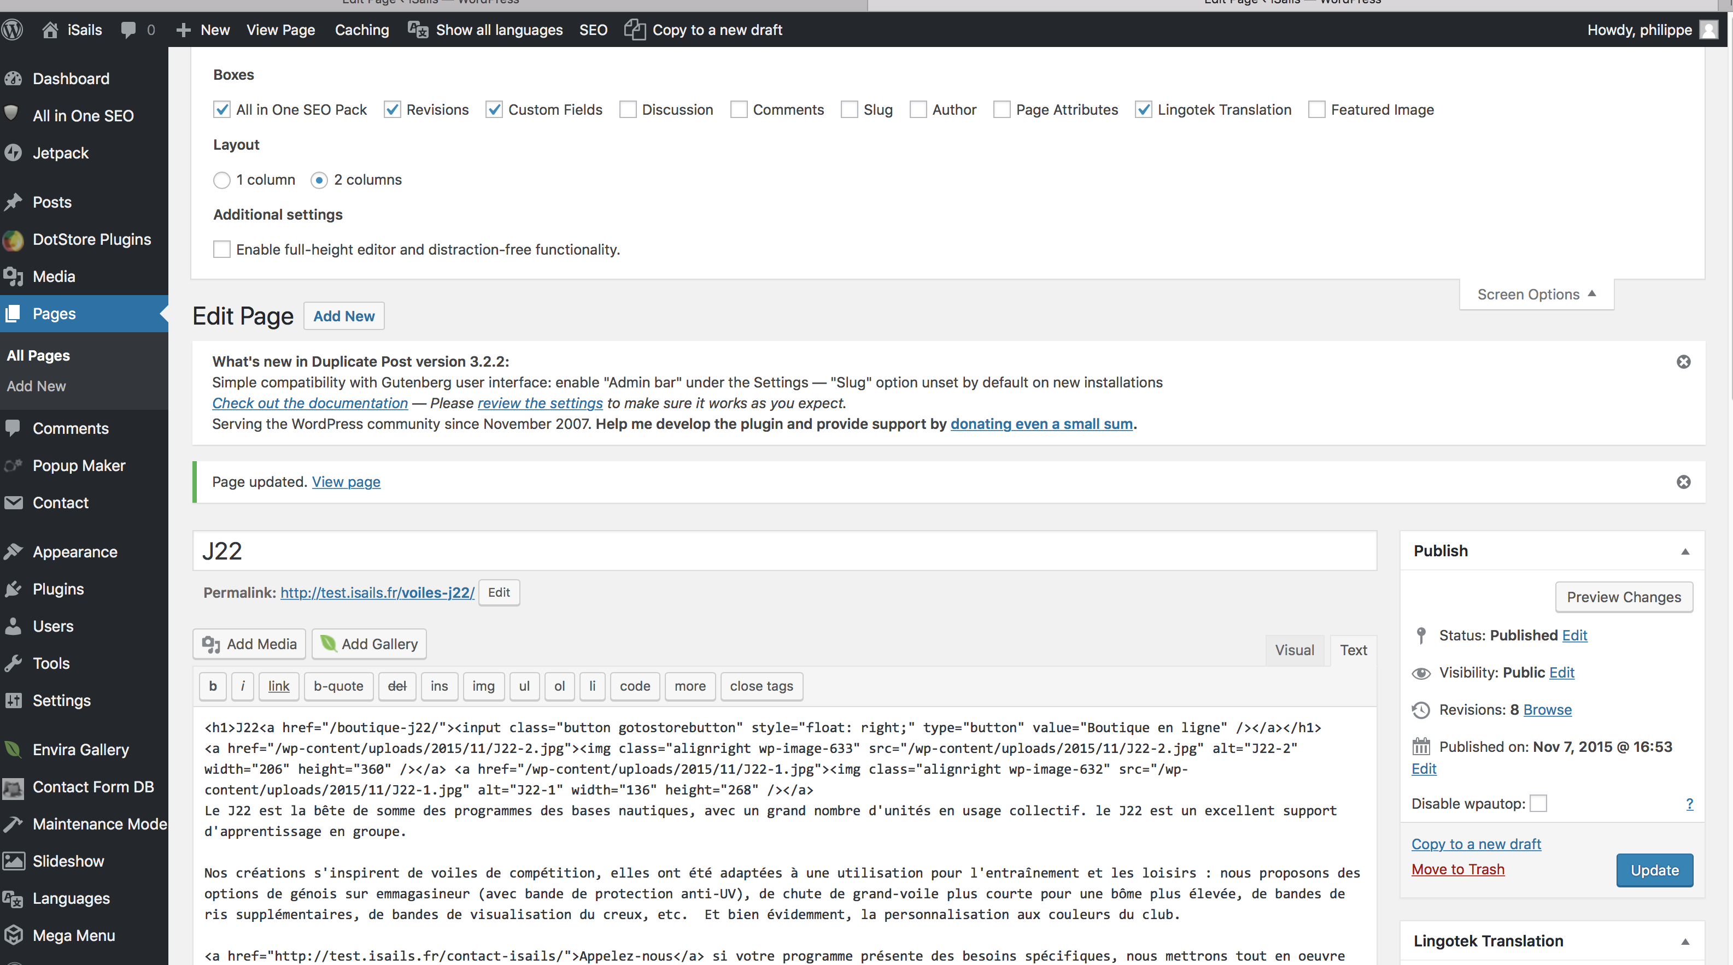
Task: Click the Appearance paintbrush icon
Action: (13, 551)
